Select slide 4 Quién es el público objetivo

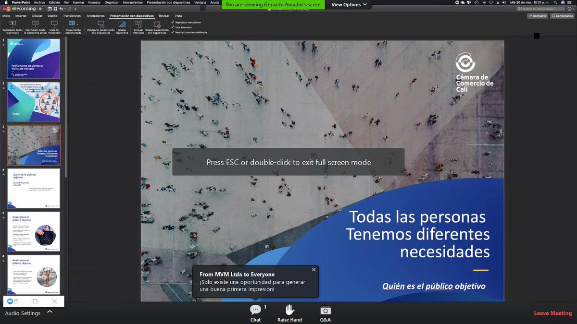pyautogui.click(x=34, y=188)
